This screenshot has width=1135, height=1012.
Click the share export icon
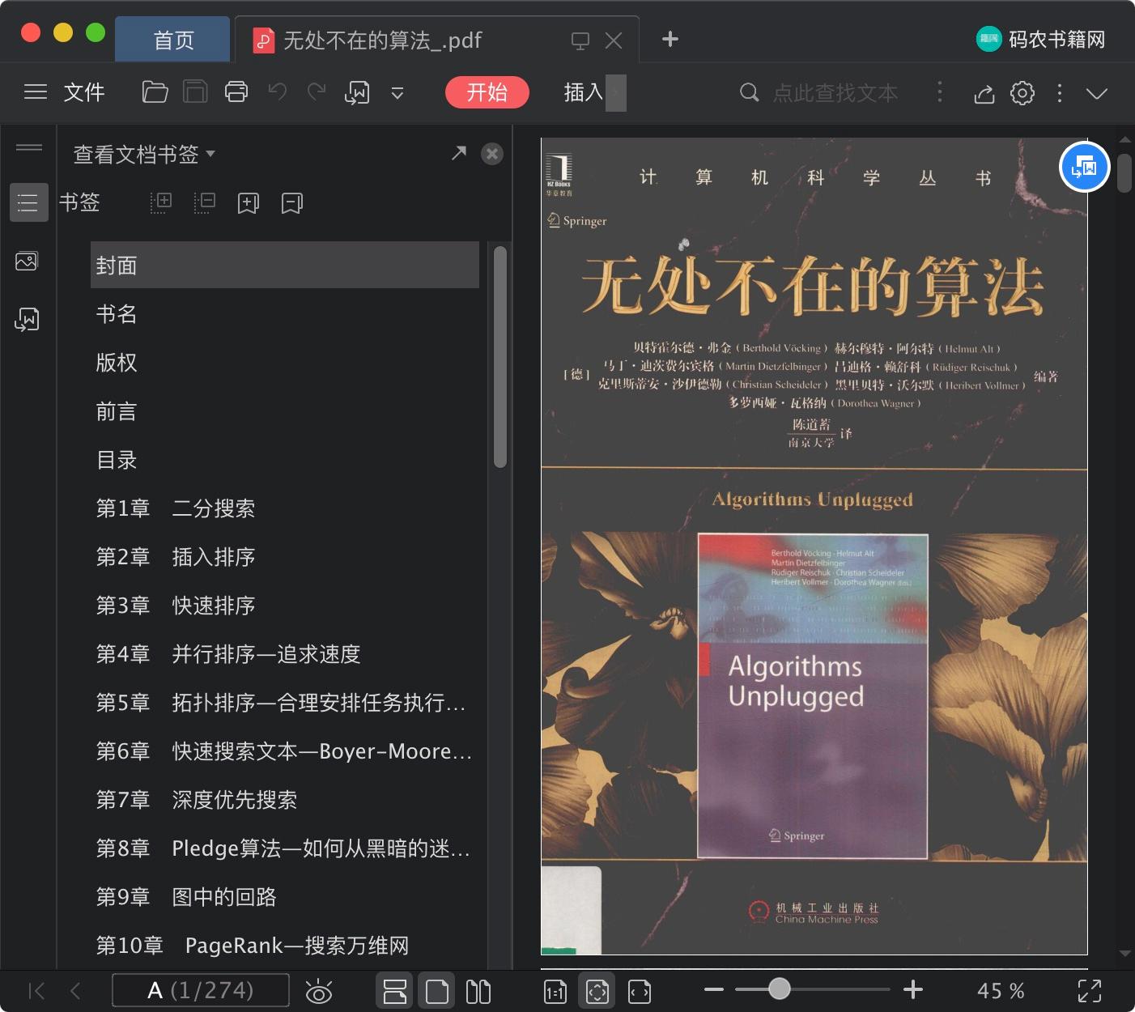point(984,93)
